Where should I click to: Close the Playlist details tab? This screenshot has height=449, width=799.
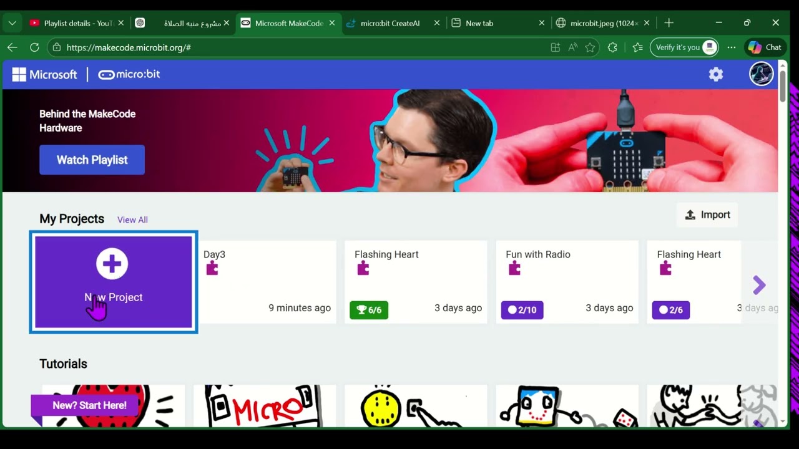121,23
